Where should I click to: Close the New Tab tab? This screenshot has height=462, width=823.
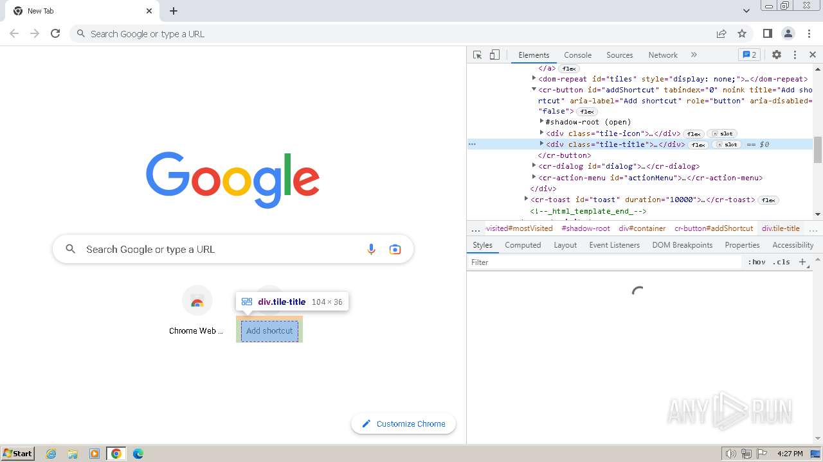[149, 11]
